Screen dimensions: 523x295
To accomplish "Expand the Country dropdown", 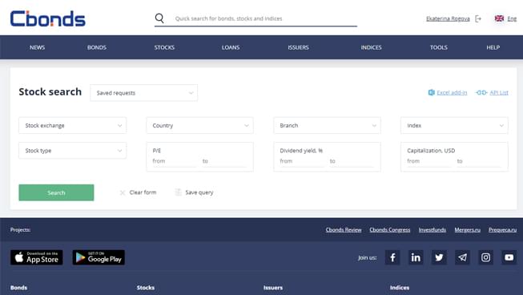I will (x=199, y=126).
